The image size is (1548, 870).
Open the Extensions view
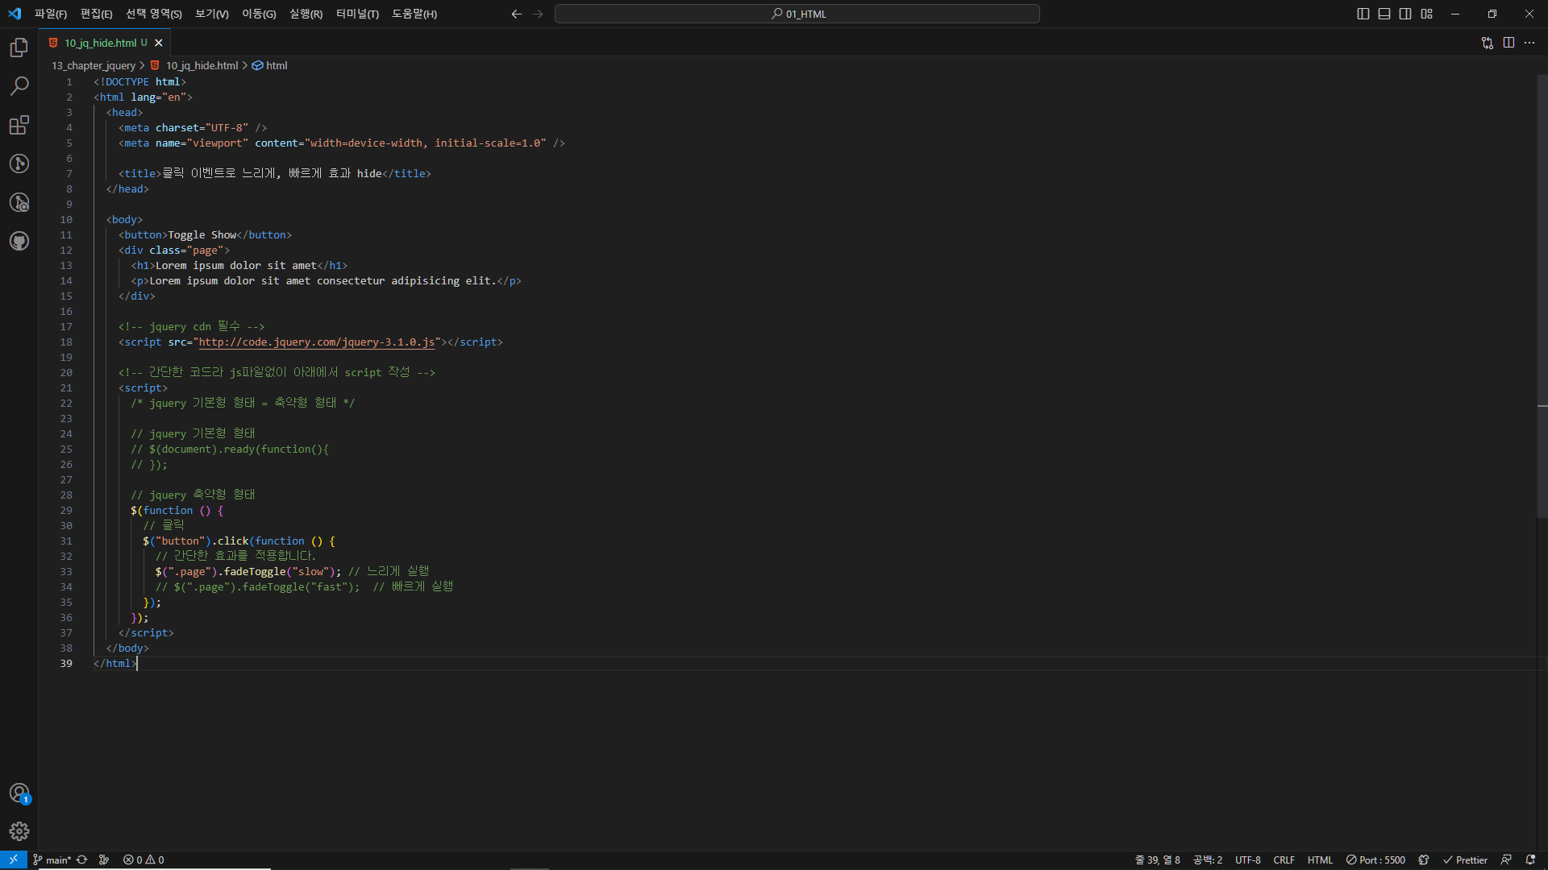click(x=19, y=125)
